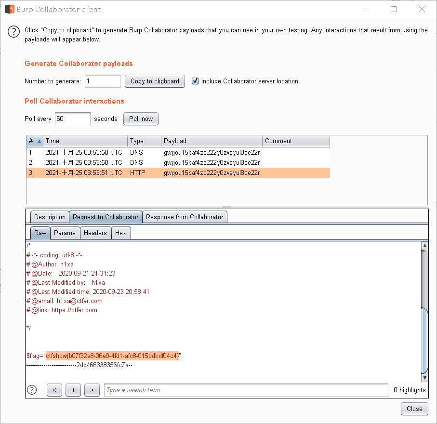Select the Raw view tab
This screenshot has height=424, width=437.
40,233
